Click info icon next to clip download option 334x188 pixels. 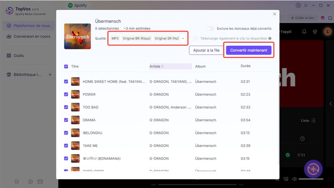coord(270,38)
